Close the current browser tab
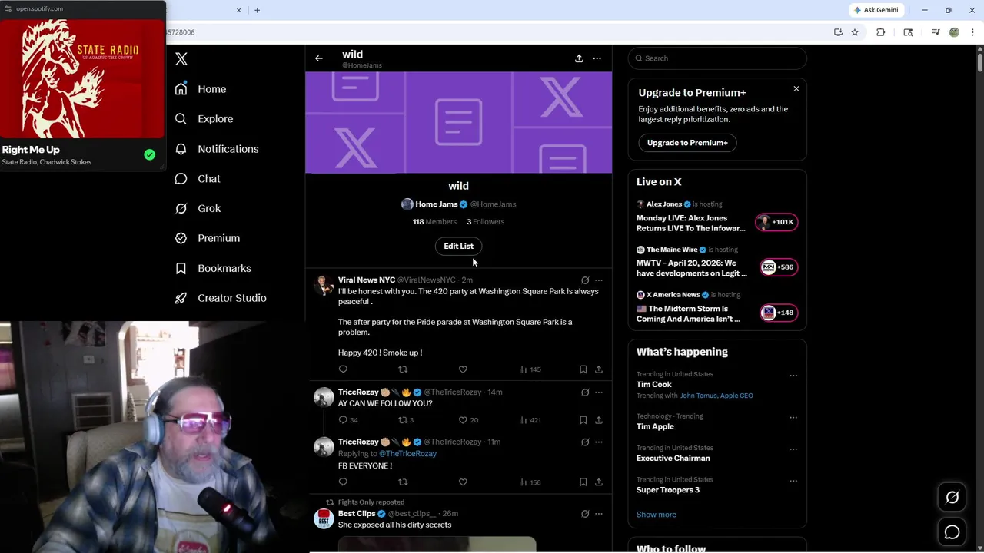This screenshot has height=553, width=984. (238, 10)
